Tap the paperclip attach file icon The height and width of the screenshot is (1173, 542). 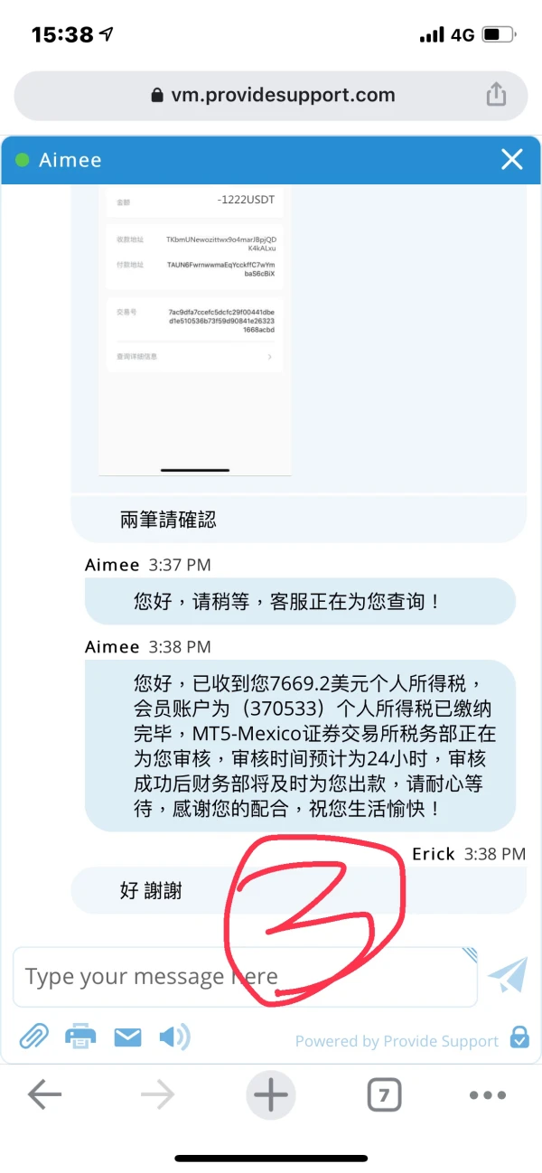33,1037
